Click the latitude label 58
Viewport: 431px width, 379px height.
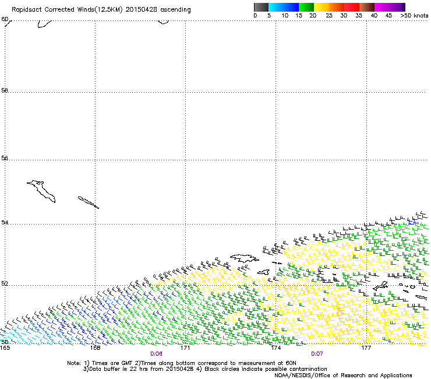pos(5,90)
